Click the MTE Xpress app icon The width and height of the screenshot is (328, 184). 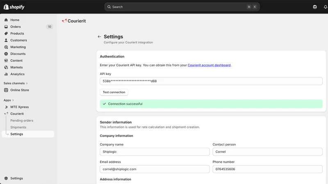6,107
